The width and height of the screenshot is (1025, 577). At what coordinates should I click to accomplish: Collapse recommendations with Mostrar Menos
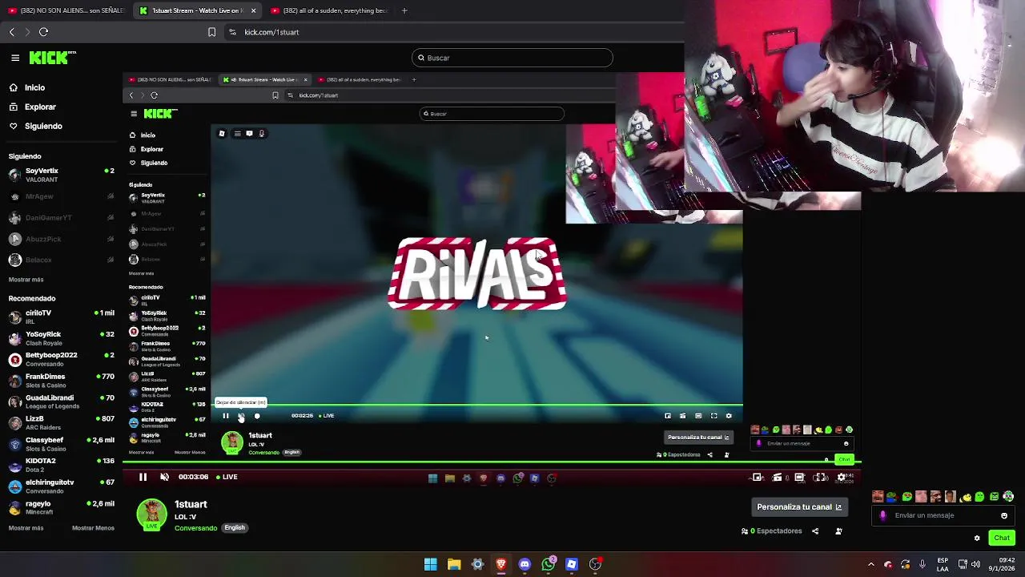pyautogui.click(x=93, y=528)
